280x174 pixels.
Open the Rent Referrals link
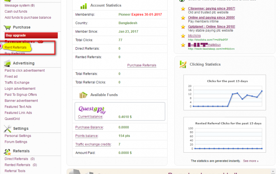pos(15,48)
